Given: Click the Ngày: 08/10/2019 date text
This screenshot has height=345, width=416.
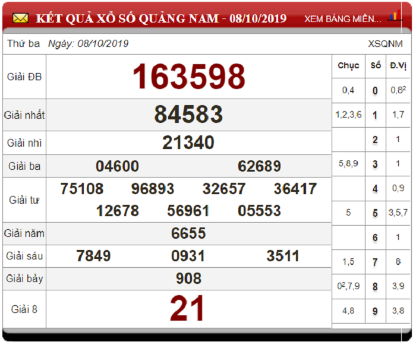Looking at the screenshot, I should click(x=88, y=44).
